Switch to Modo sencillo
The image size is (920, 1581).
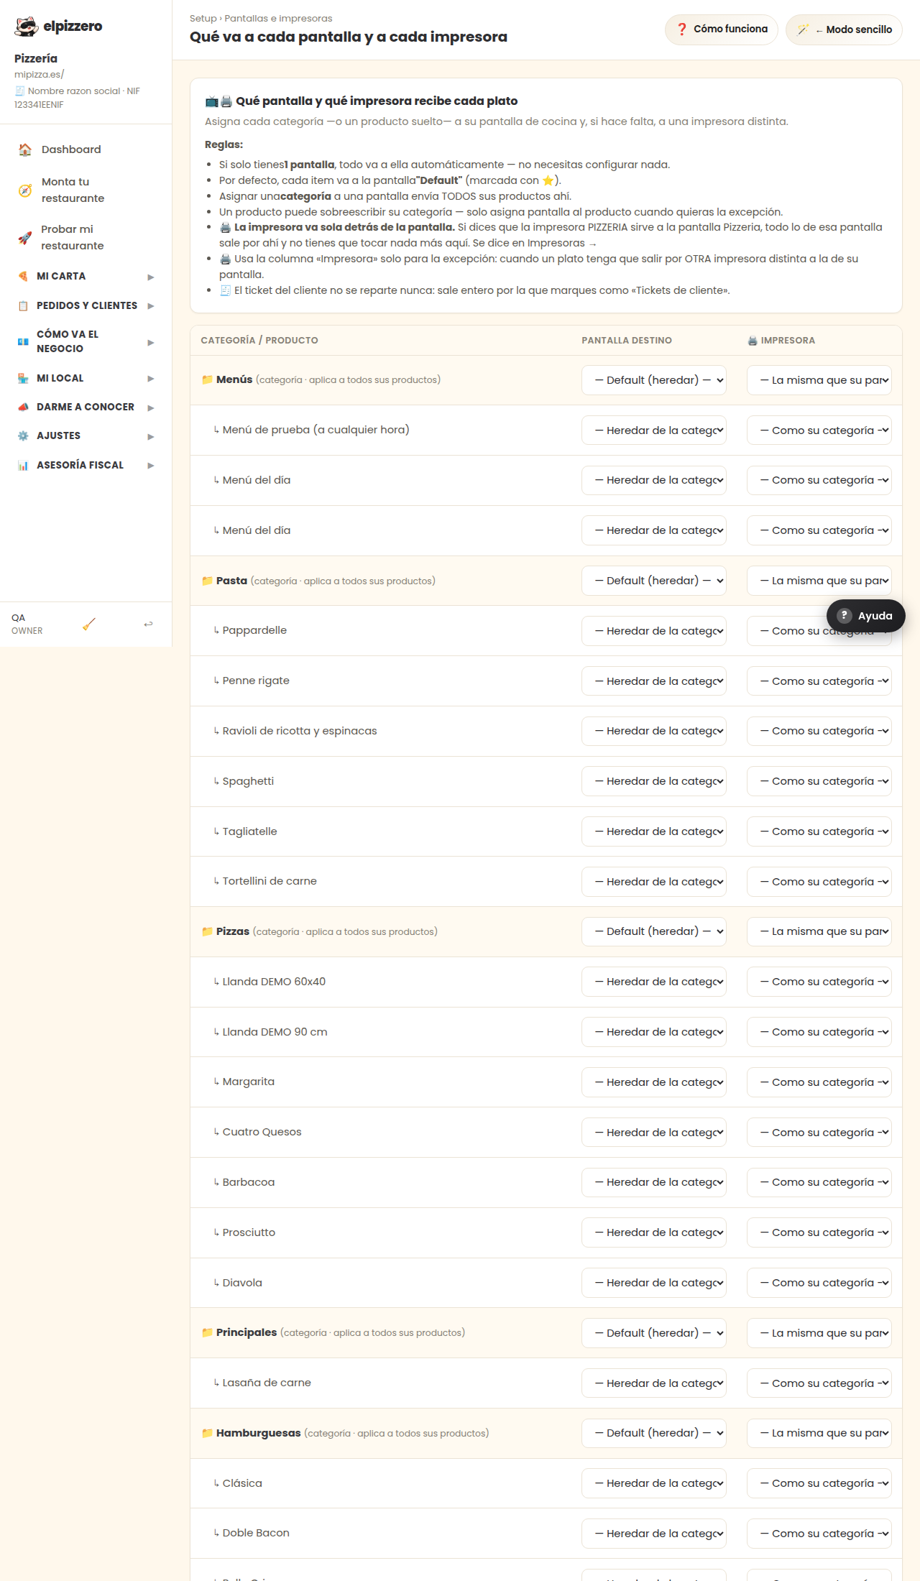click(844, 29)
